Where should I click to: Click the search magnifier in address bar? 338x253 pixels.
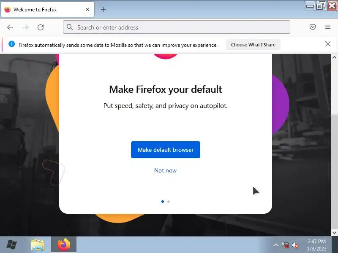click(x=70, y=27)
